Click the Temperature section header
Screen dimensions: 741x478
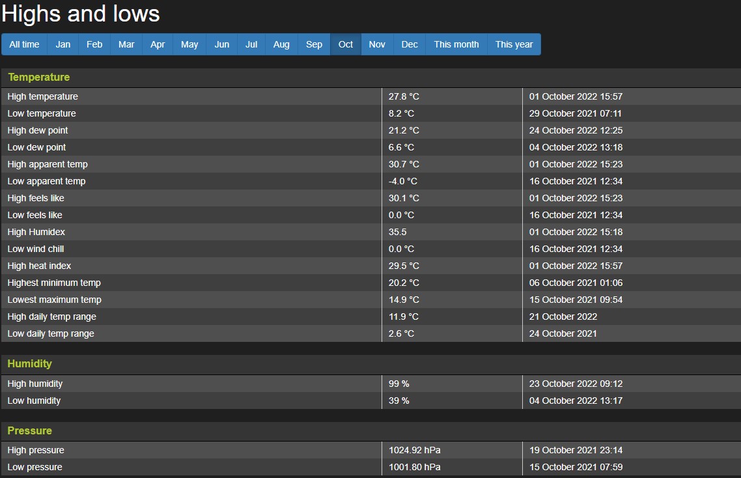[38, 77]
